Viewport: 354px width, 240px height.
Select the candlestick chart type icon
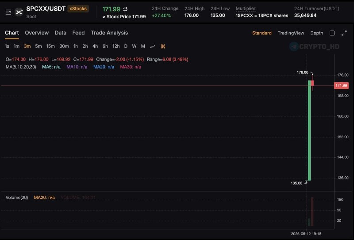pos(163,46)
